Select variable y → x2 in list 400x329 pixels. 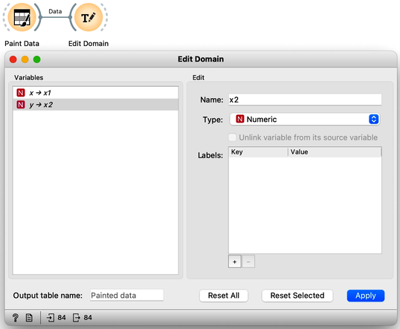pos(96,105)
